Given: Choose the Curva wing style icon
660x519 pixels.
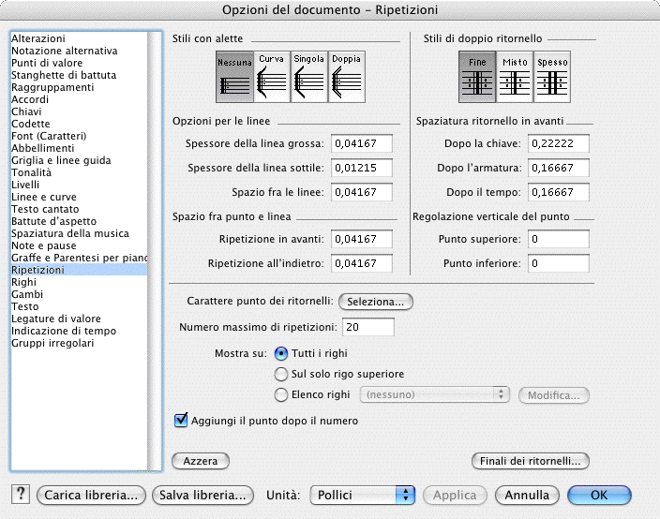Looking at the screenshot, I should [x=271, y=77].
